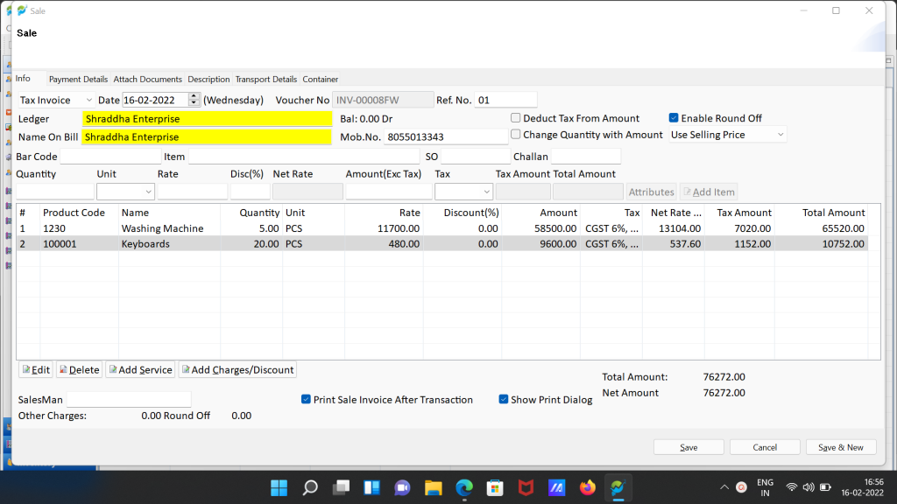Viewport: 897px width, 504px height.
Task: Select Washing Machine row in item list
Action: [x=442, y=228]
